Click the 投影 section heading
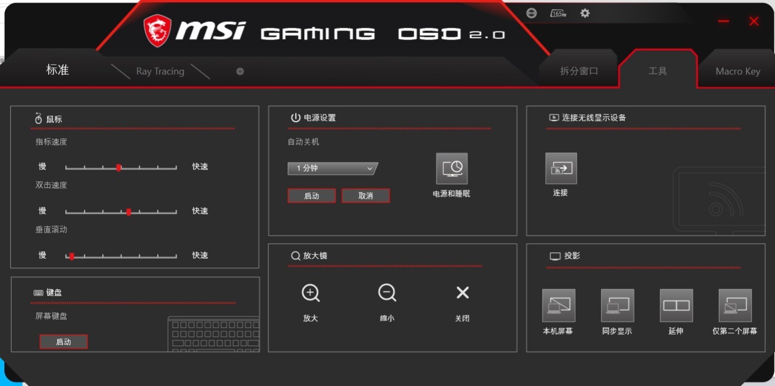The image size is (775, 386). [572, 256]
